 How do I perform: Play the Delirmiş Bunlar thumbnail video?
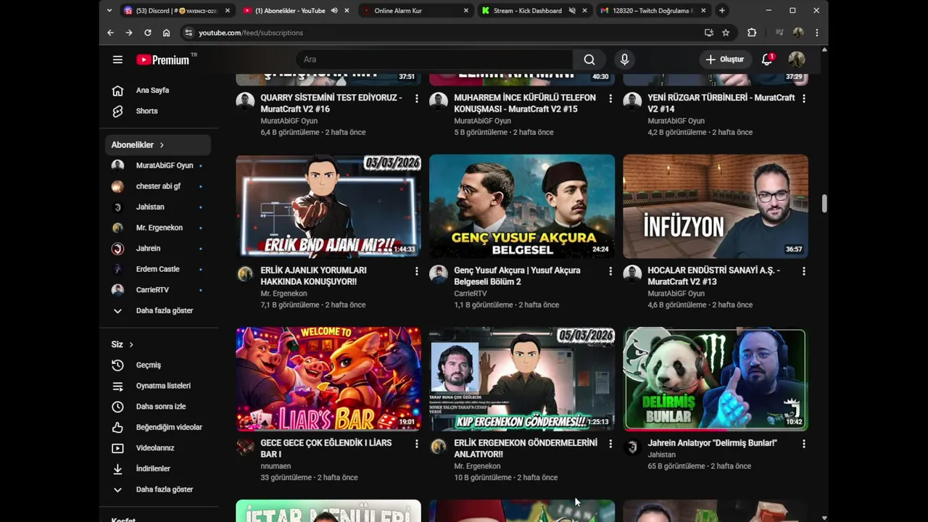point(716,378)
